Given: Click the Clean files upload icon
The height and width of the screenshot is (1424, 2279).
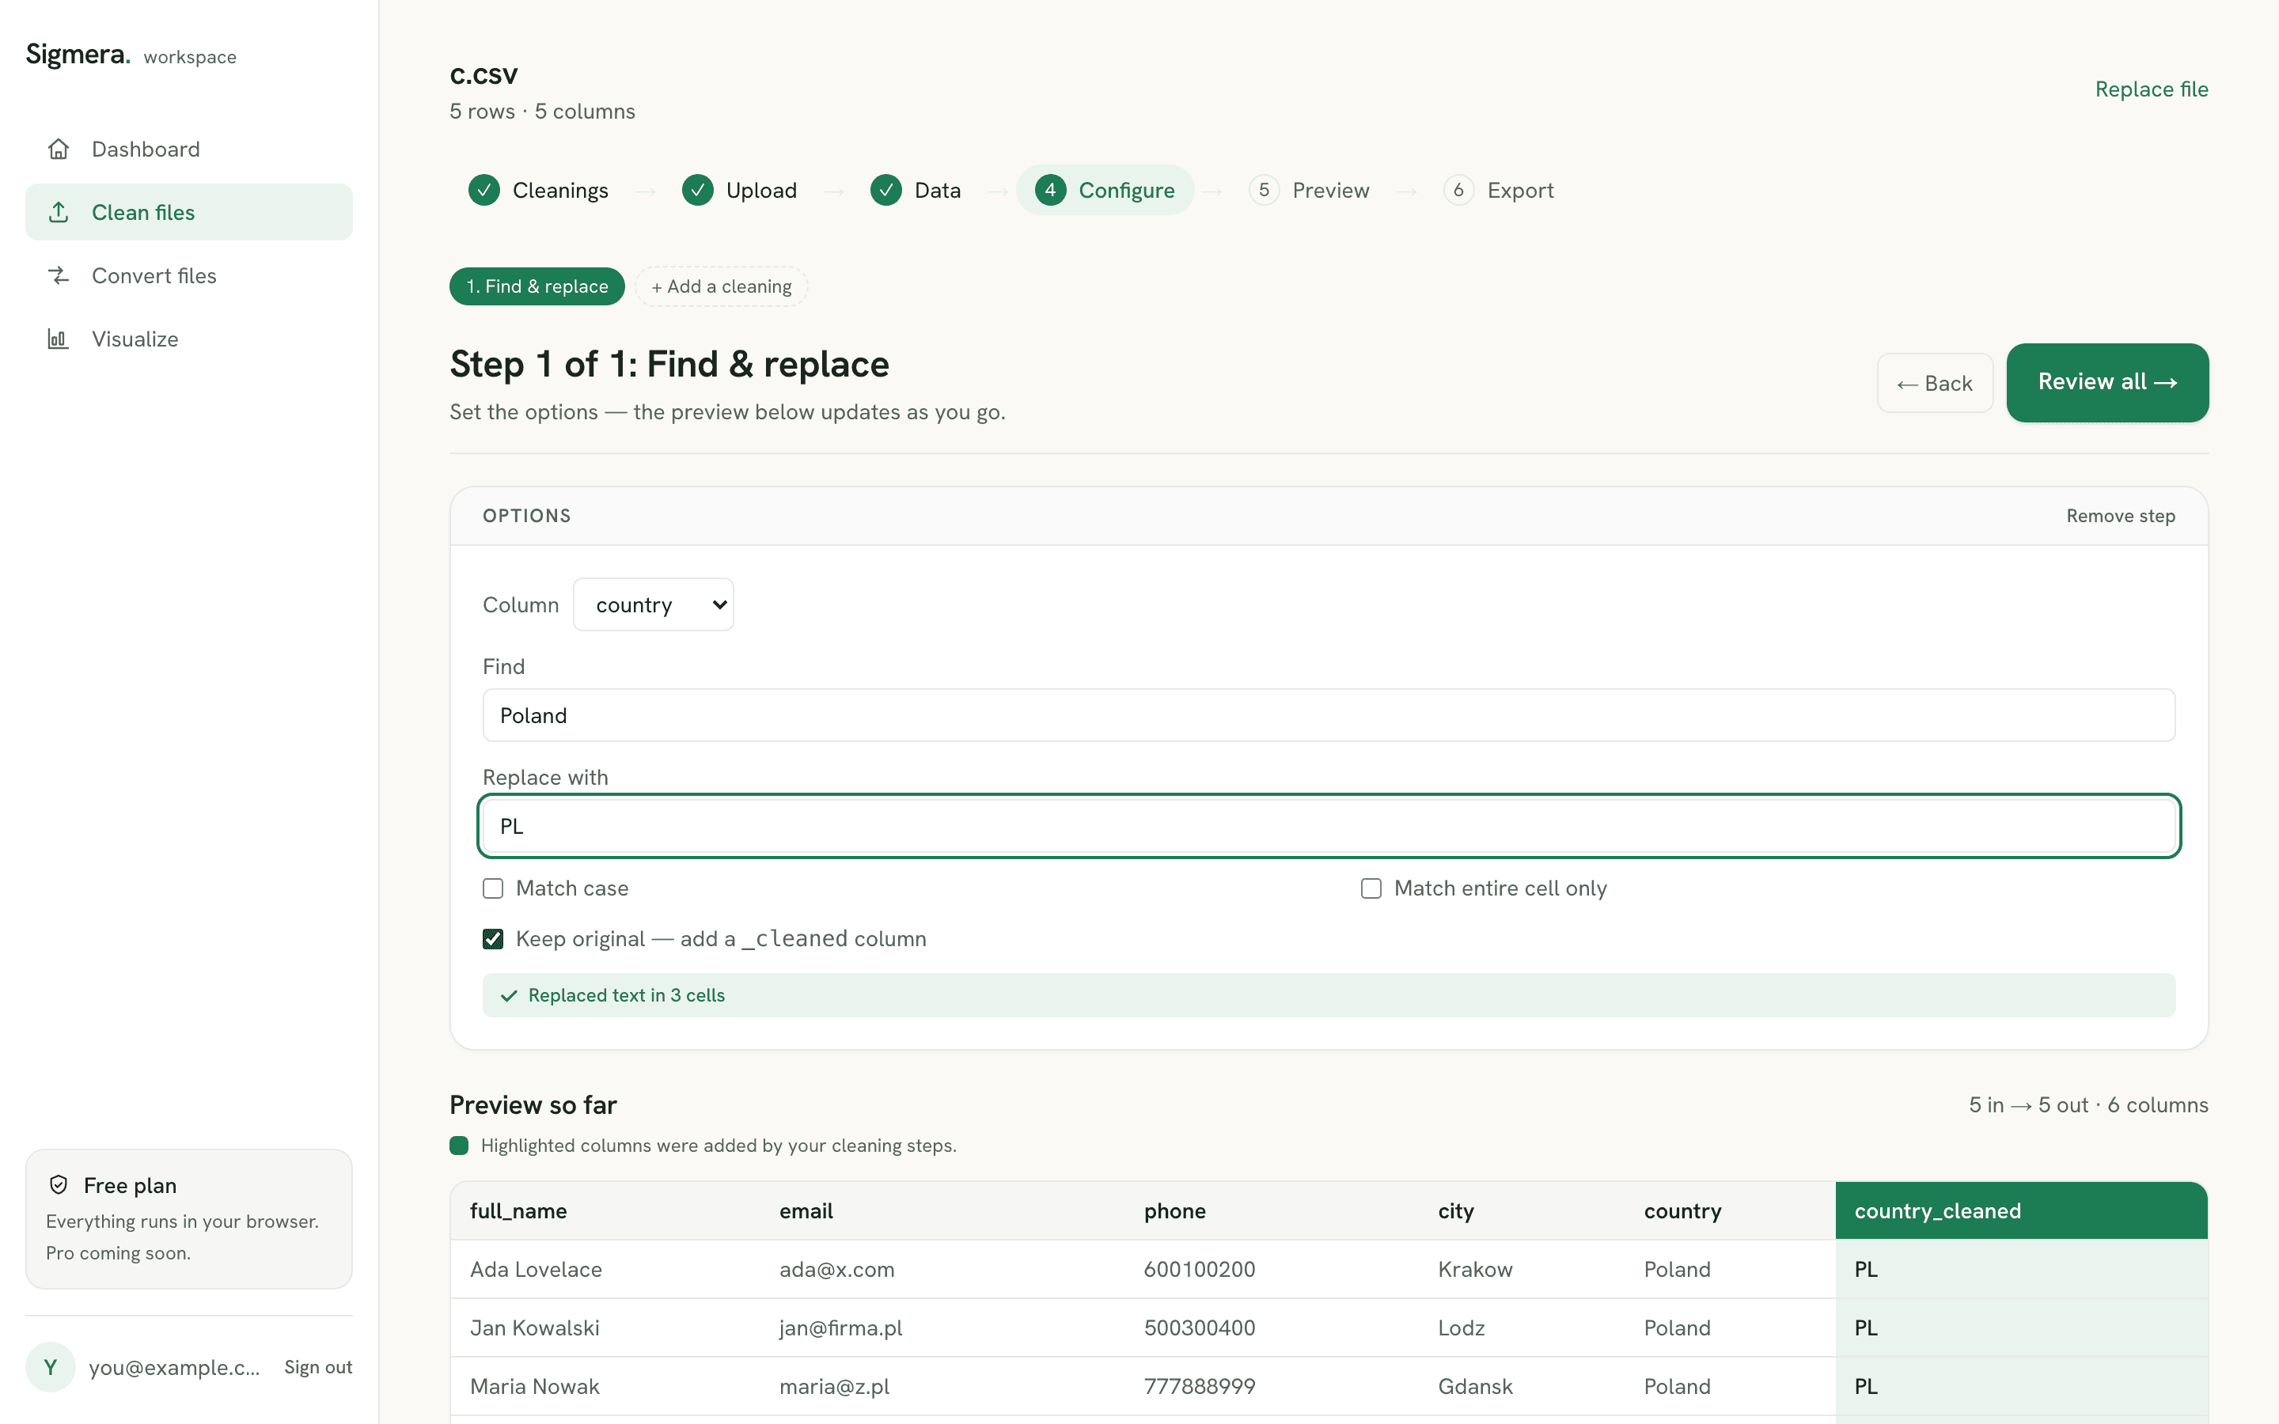Looking at the screenshot, I should [x=59, y=212].
